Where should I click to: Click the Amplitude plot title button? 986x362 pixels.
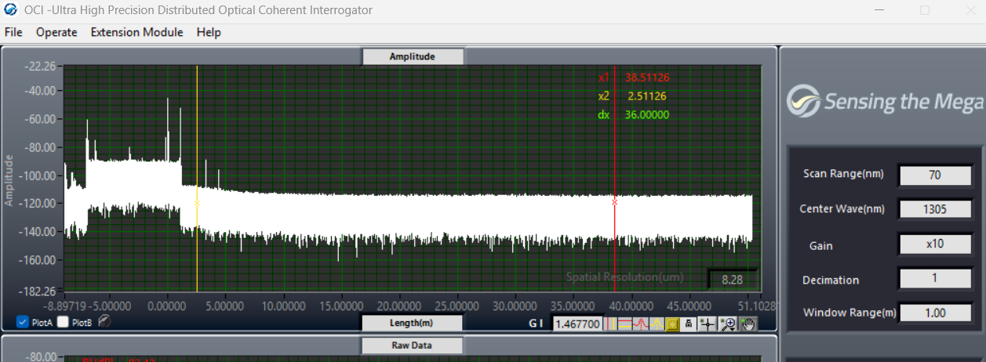tap(413, 56)
